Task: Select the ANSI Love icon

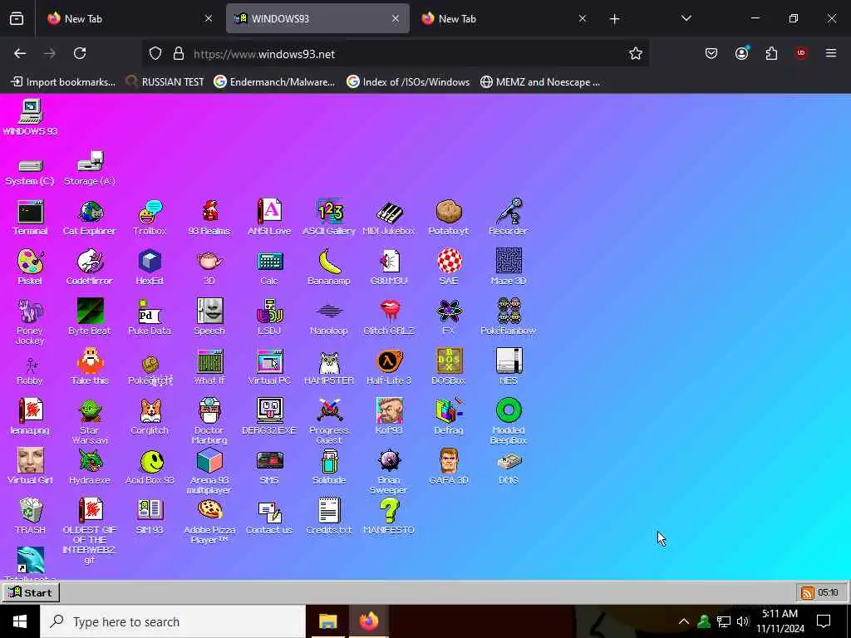Action: pos(269,218)
